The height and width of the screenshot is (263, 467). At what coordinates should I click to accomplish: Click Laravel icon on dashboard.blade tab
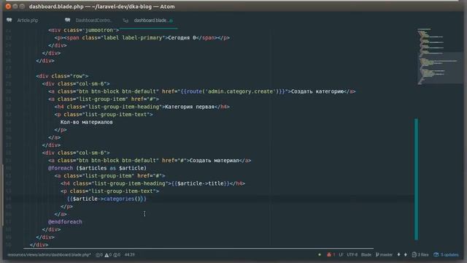[x=126, y=20]
